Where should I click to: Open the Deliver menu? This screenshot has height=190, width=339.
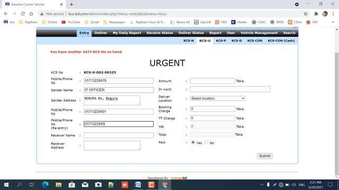tap(101, 33)
